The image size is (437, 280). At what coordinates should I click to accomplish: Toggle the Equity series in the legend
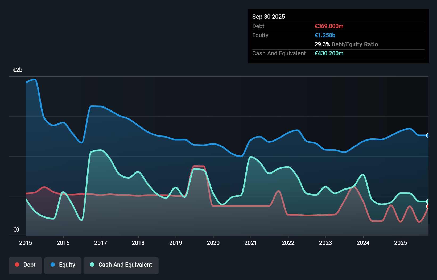click(x=63, y=265)
